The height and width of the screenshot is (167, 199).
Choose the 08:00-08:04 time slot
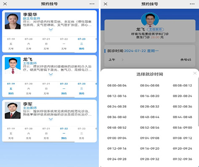click(117, 85)
